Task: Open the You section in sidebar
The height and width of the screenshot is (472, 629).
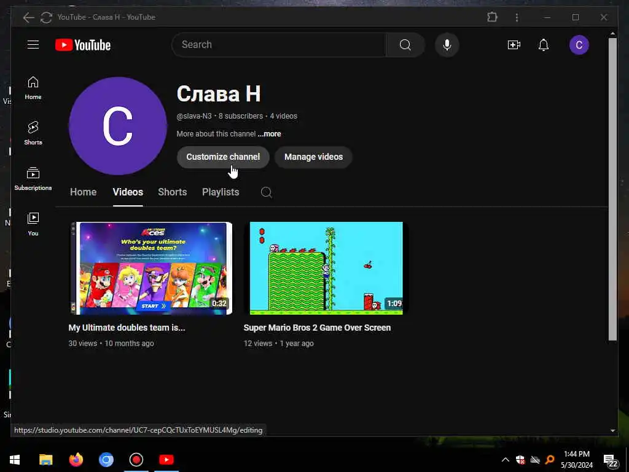Action: 33,224
